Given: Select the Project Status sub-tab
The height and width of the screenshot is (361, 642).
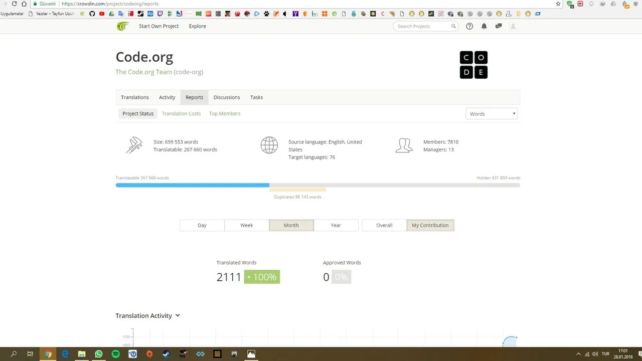Looking at the screenshot, I should click(138, 113).
